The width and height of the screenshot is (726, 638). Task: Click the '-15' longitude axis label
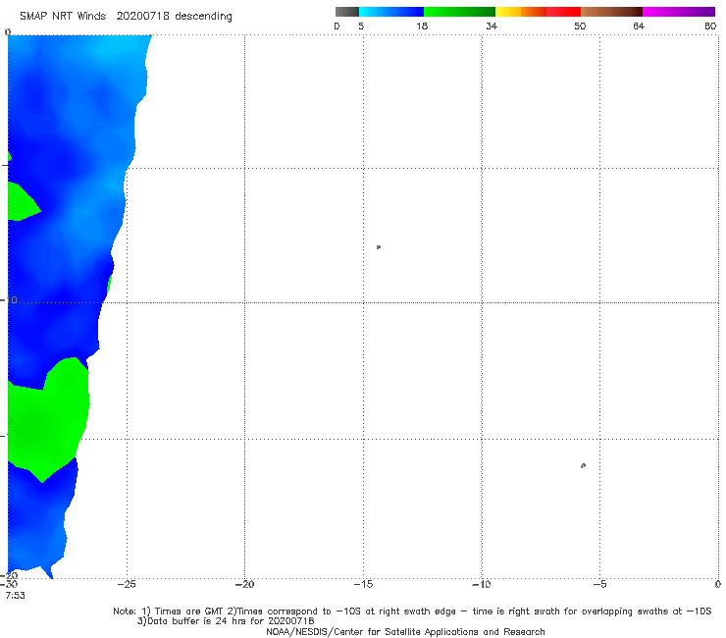363,585
